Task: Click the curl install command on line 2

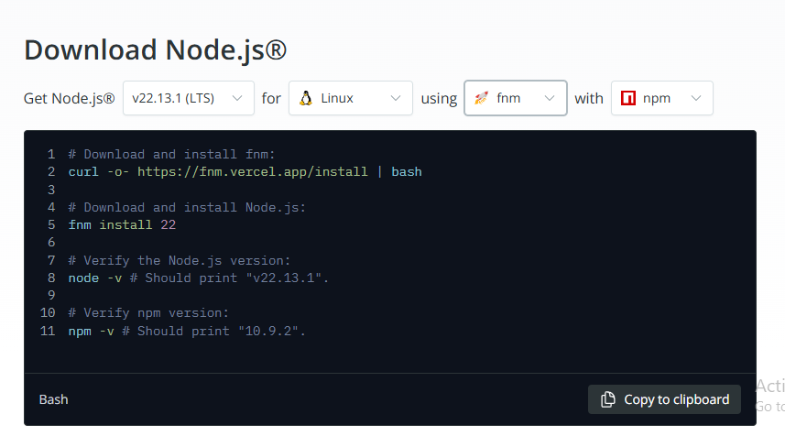Action: click(x=245, y=171)
